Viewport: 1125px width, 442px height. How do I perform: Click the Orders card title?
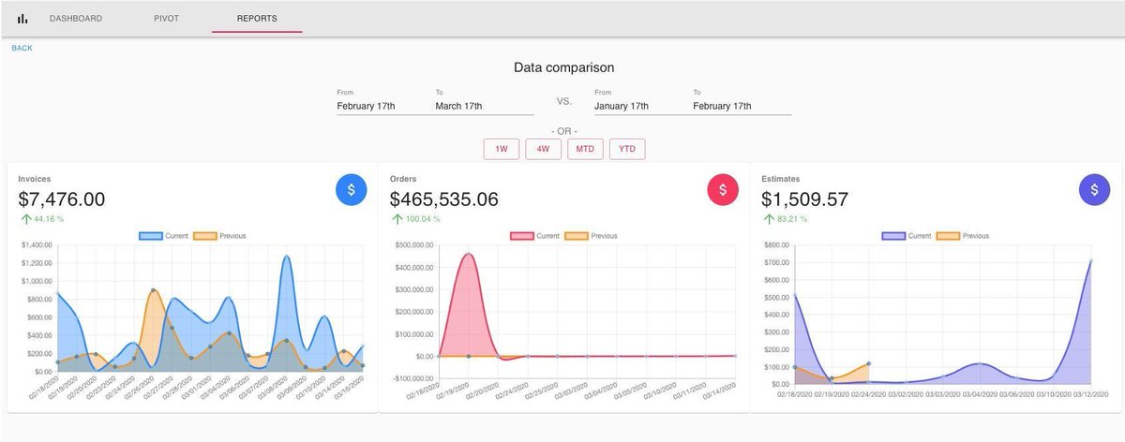(403, 178)
